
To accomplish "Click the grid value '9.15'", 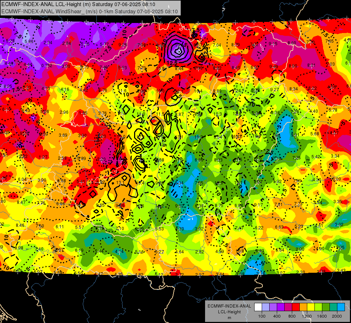I will pyautogui.click(x=273, y=44).
